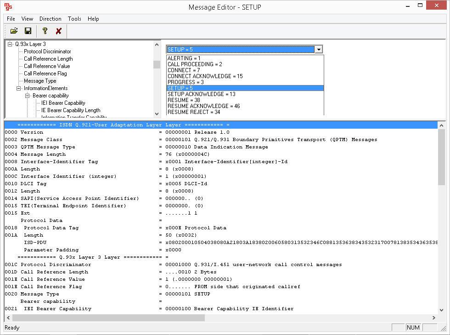Collapse the Bearer capability tree node
The image size is (450, 335).
coord(27,96)
